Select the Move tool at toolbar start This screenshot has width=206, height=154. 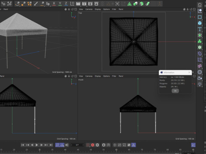click(3, 4)
